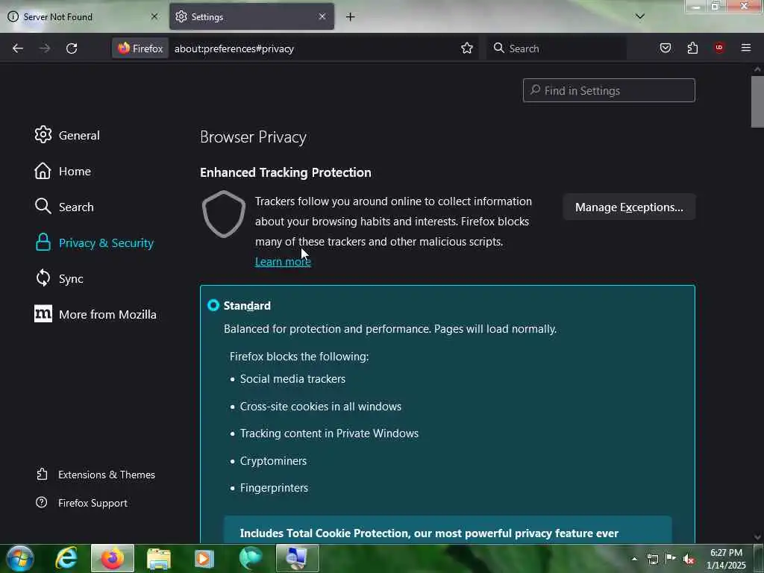764x573 pixels.
Task: Click the network tray icon
Action: point(652,559)
